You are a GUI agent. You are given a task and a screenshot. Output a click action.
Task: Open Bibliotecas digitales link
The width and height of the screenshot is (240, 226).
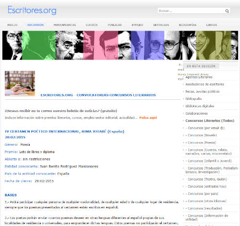200,106
